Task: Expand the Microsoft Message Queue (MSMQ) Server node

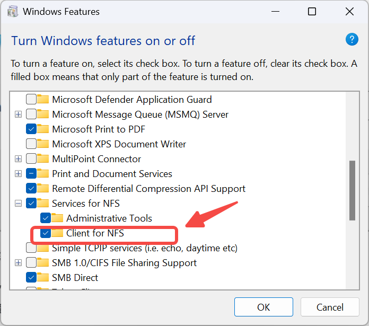Action: (x=18, y=114)
